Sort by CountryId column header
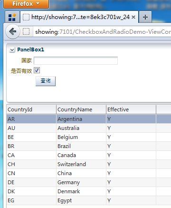This screenshot has height=208, width=171. pyautogui.click(x=31, y=109)
